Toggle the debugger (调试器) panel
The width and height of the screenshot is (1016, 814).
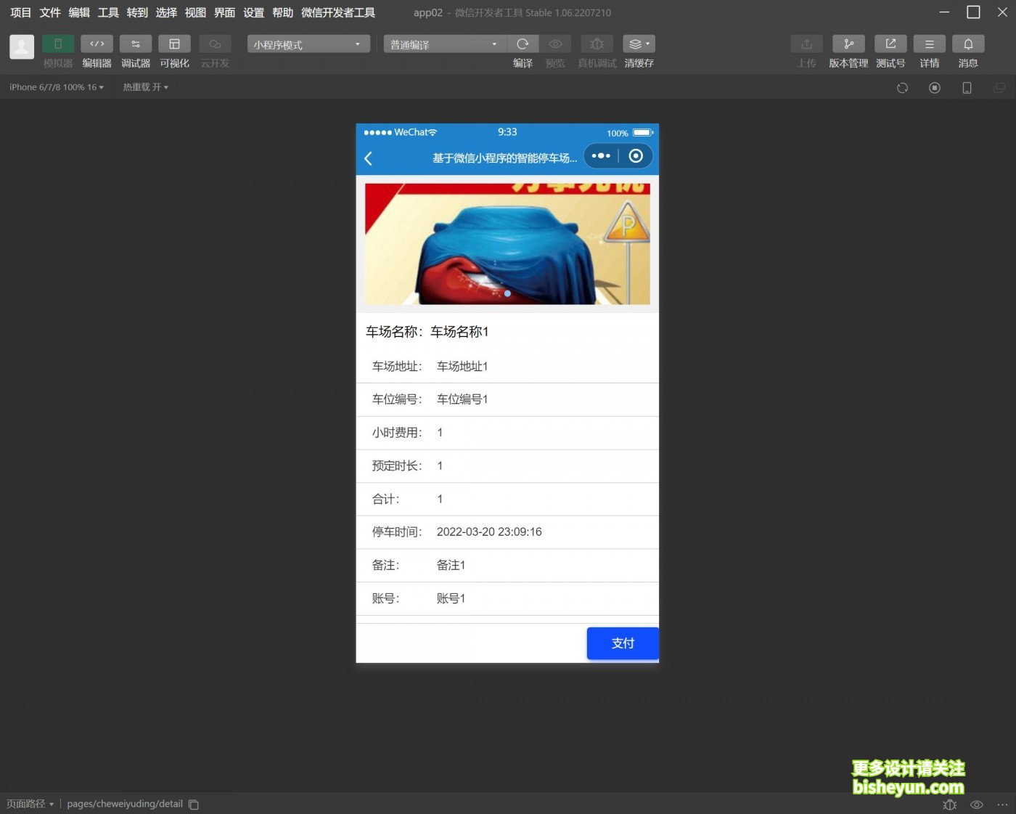pos(136,44)
